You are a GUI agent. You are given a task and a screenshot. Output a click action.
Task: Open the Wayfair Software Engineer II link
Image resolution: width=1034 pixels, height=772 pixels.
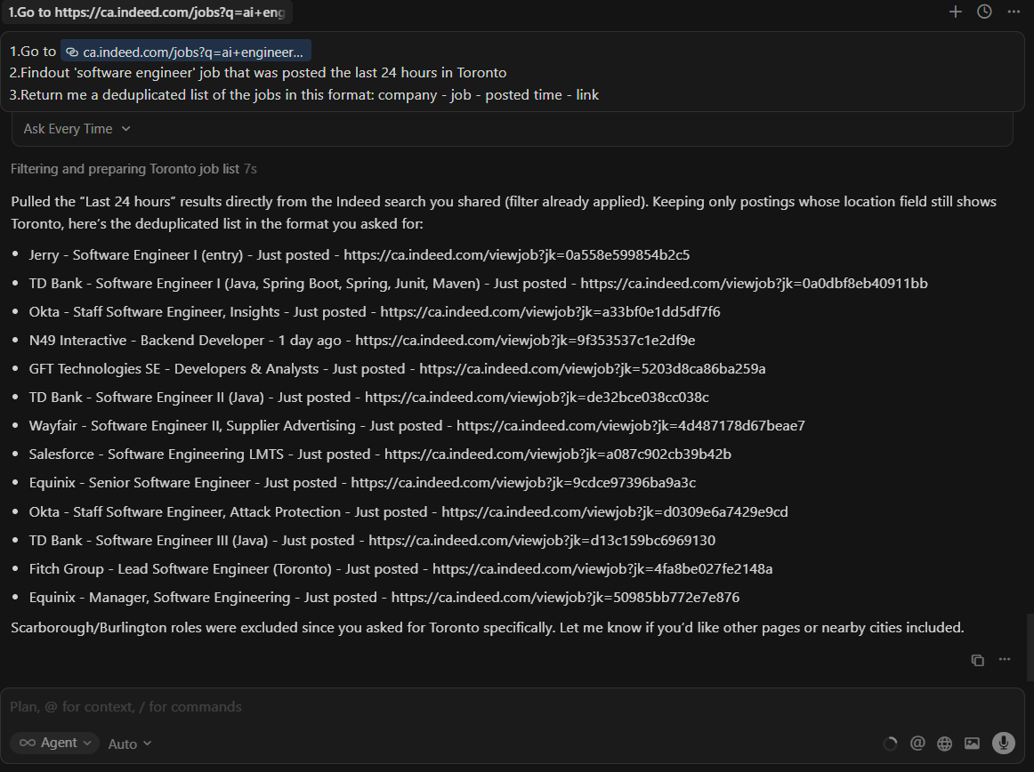click(631, 426)
